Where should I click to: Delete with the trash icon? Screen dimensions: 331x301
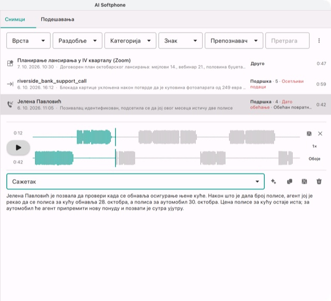tap(319, 181)
